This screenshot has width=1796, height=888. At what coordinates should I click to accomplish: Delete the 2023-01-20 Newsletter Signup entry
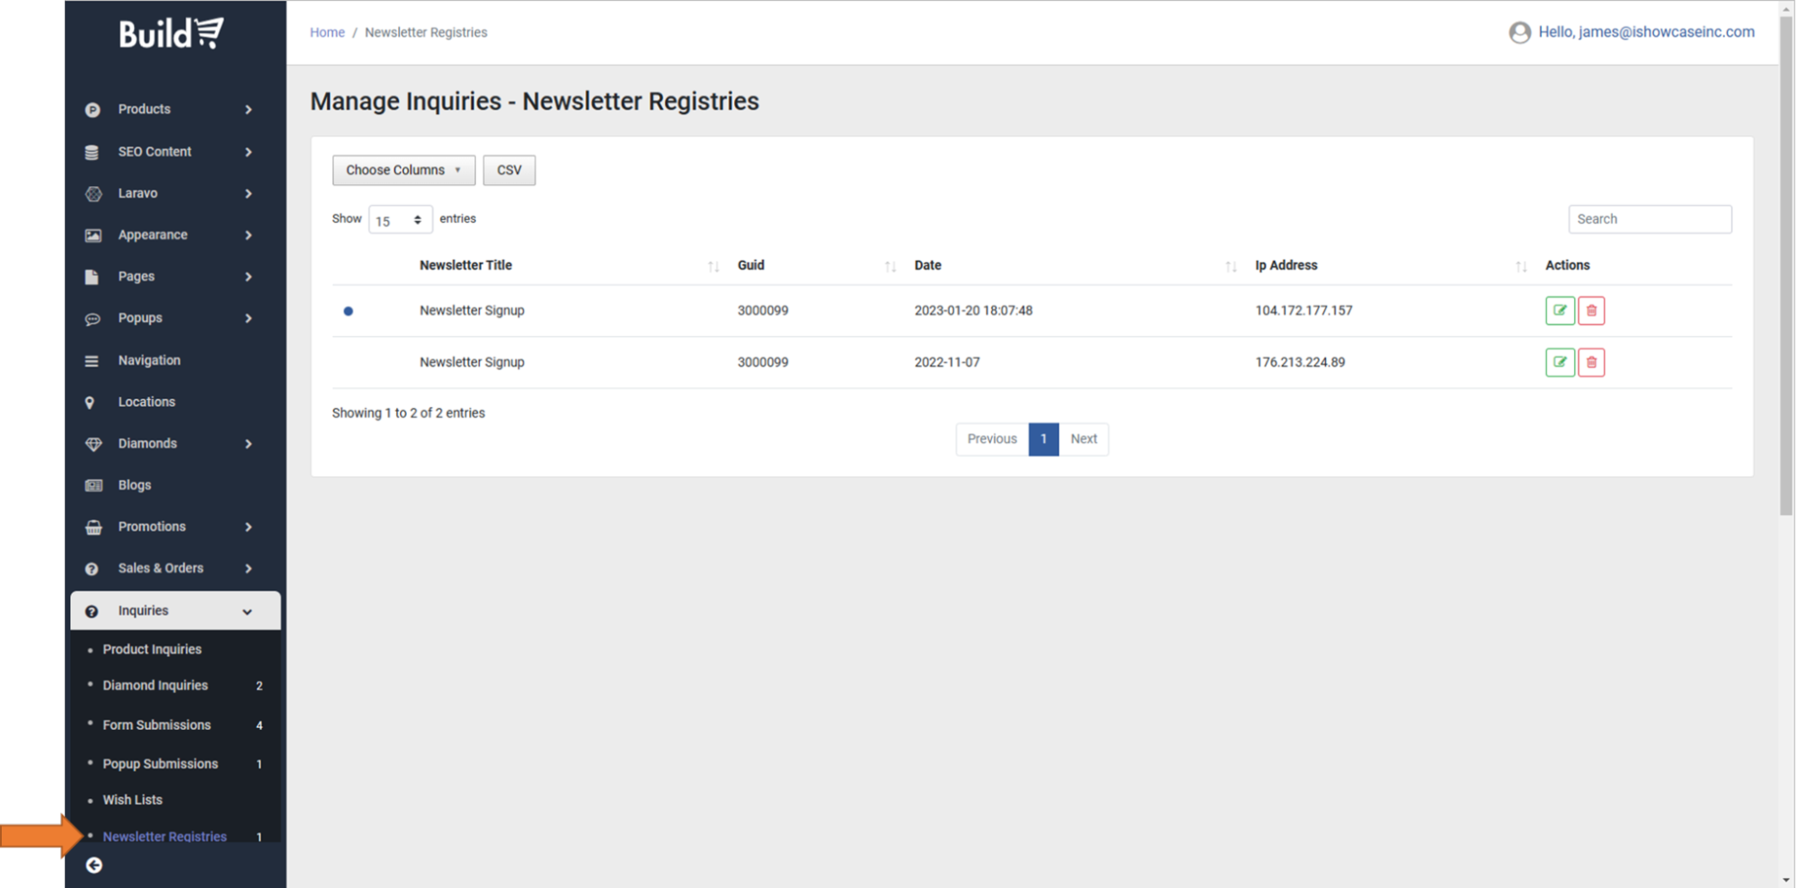coord(1591,310)
